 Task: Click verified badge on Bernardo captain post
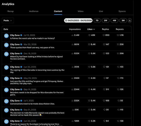coord(21,110)
